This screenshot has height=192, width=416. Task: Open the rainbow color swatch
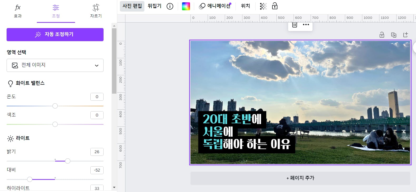point(186,6)
